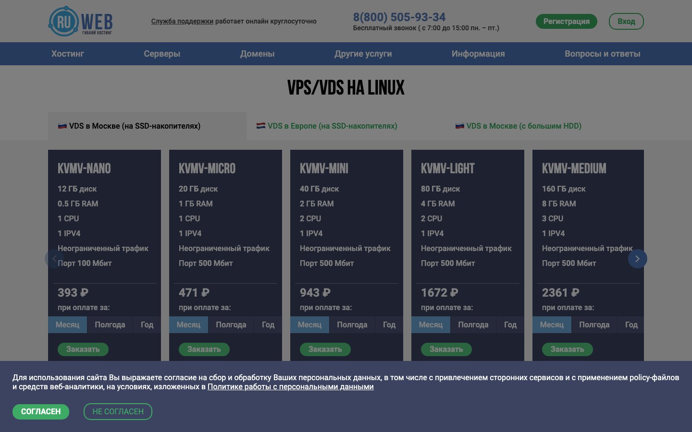The width and height of the screenshot is (692, 432).
Task: Click the 1672 ₽ price
Action: 440,293
